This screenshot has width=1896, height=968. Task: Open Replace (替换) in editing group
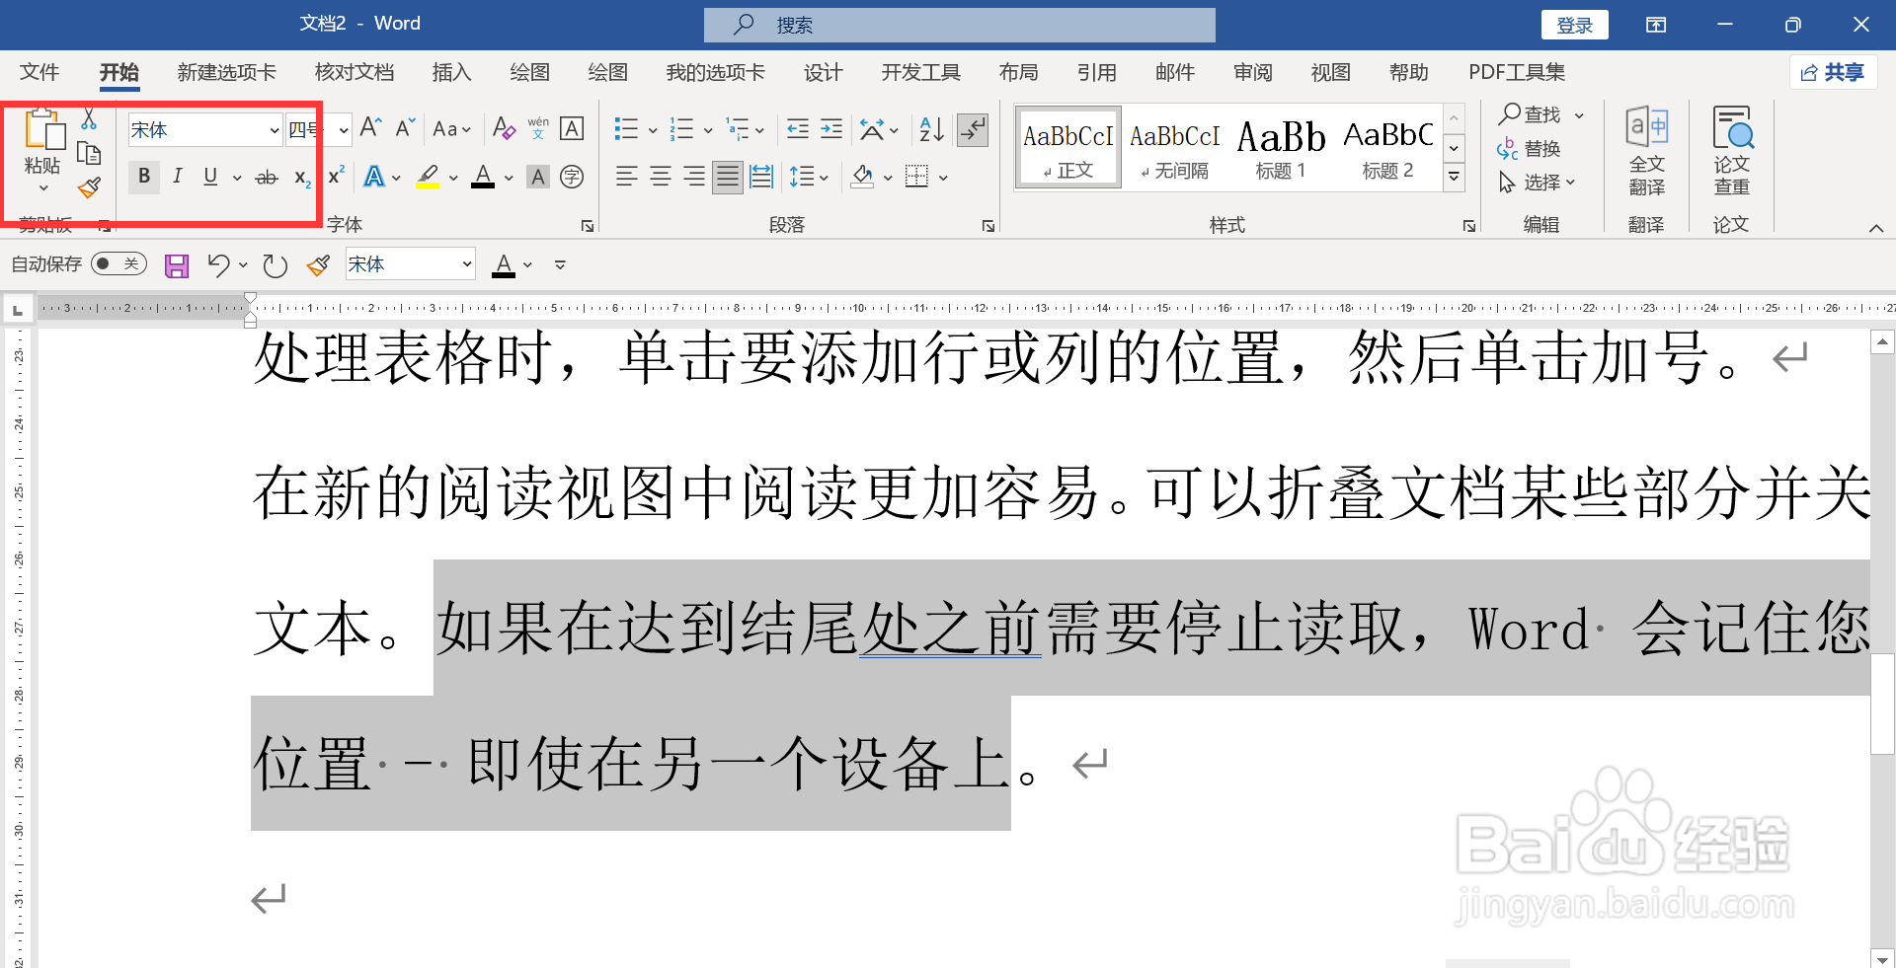(x=1530, y=149)
